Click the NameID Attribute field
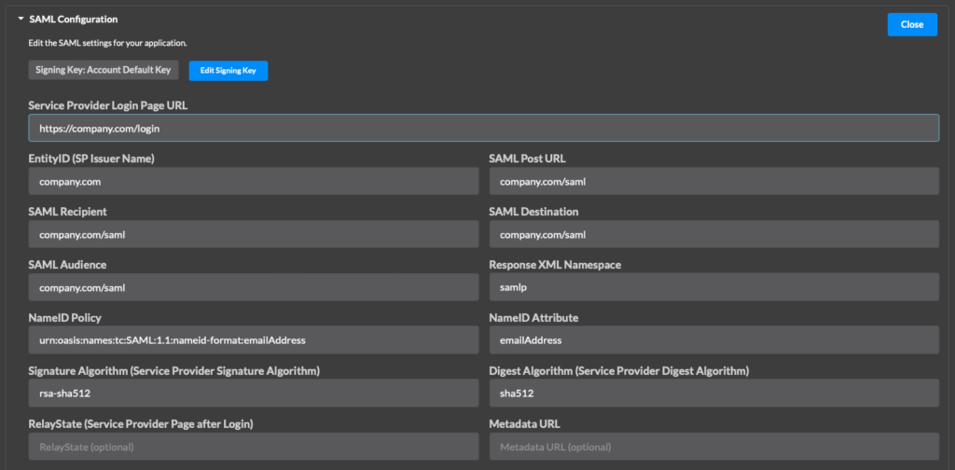Screen dimensions: 955x470 coord(713,340)
